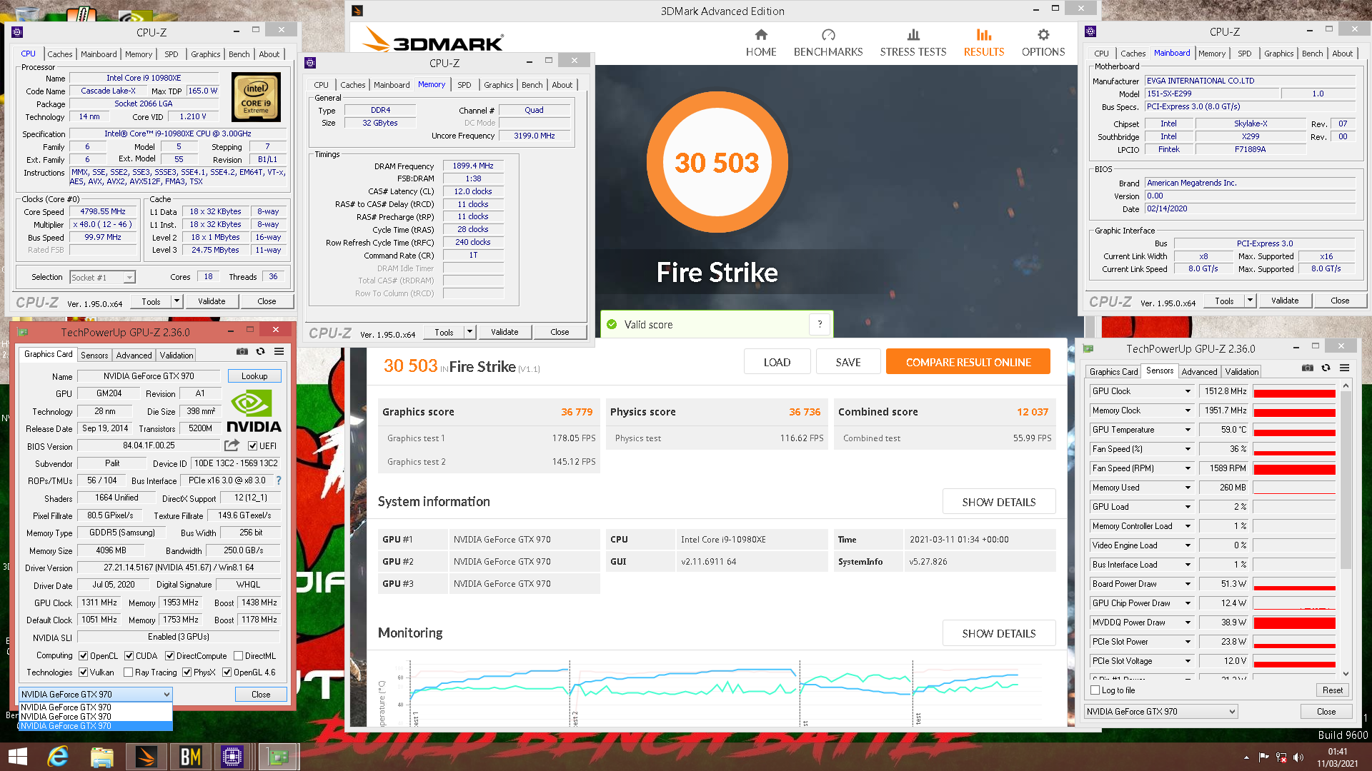Viewport: 1372px width, 771px height.
Task: Expand Tools dropdown arrow in left CPU-Z window
Action: click(177, 301)
